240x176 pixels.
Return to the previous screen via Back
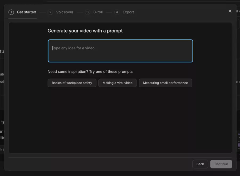pyautogui.click(x=200, y=164)
